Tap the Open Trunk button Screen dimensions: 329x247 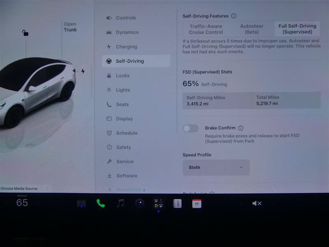coord(70,27)
